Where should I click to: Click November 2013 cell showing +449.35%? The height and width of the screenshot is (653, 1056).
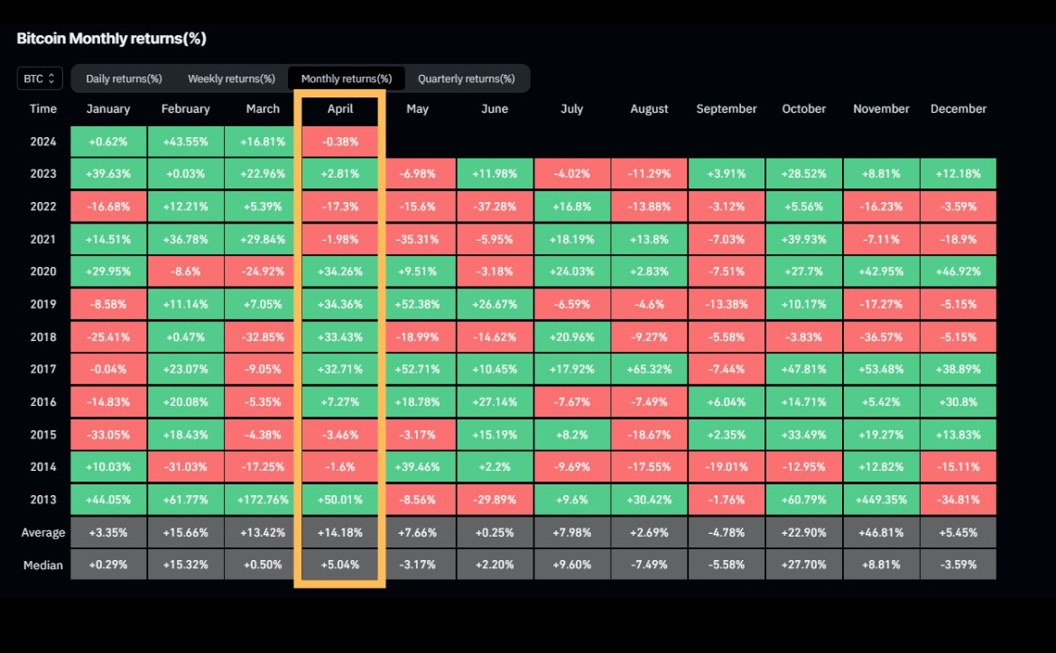point(881,500)
